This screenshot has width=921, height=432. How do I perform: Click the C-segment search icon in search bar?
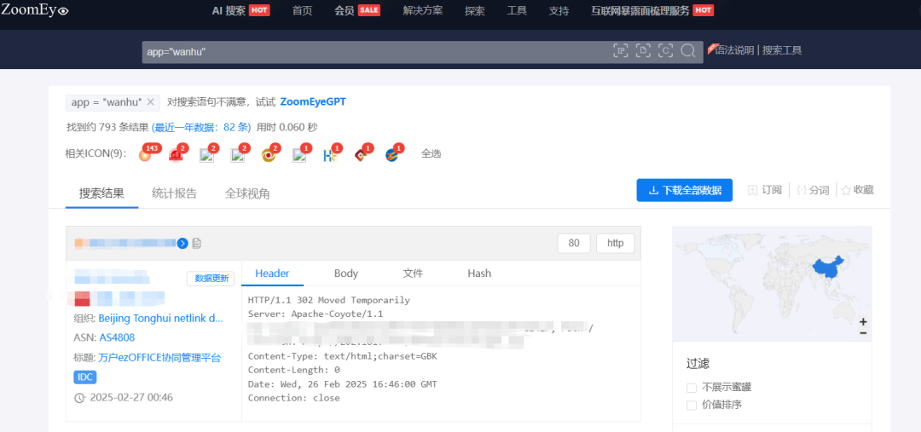point(665,50)
